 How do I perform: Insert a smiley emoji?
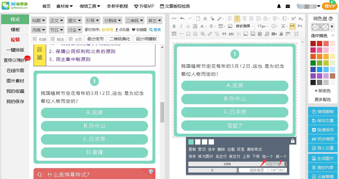[196, 33]
